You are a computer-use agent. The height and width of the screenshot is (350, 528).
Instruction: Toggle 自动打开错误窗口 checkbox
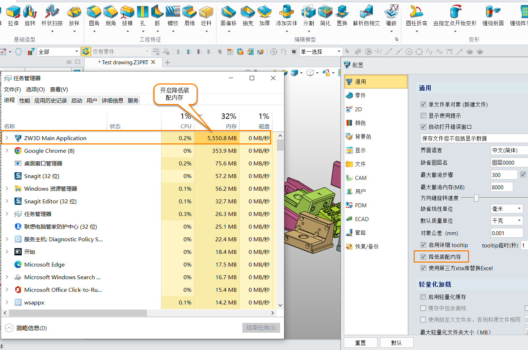click(423, 127)
